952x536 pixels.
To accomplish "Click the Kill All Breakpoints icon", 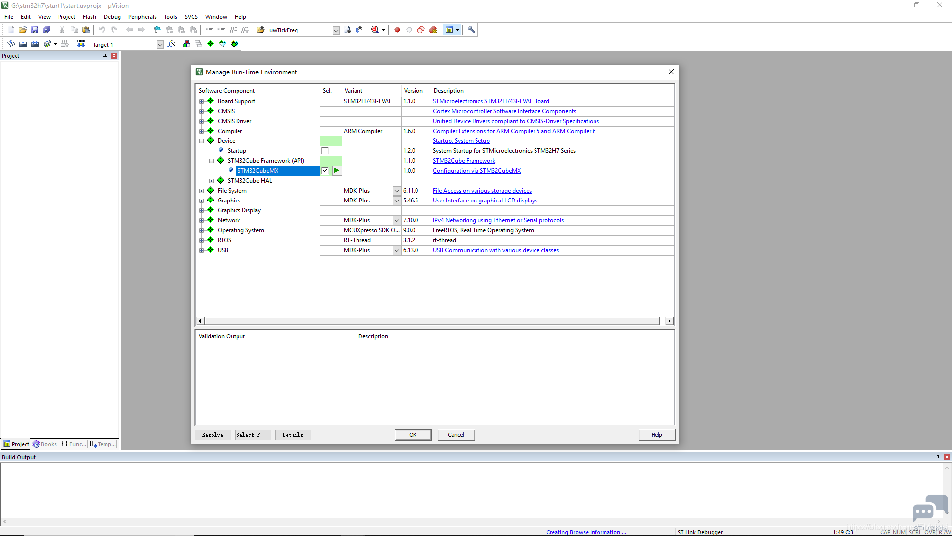I will [x=433, y=30].
